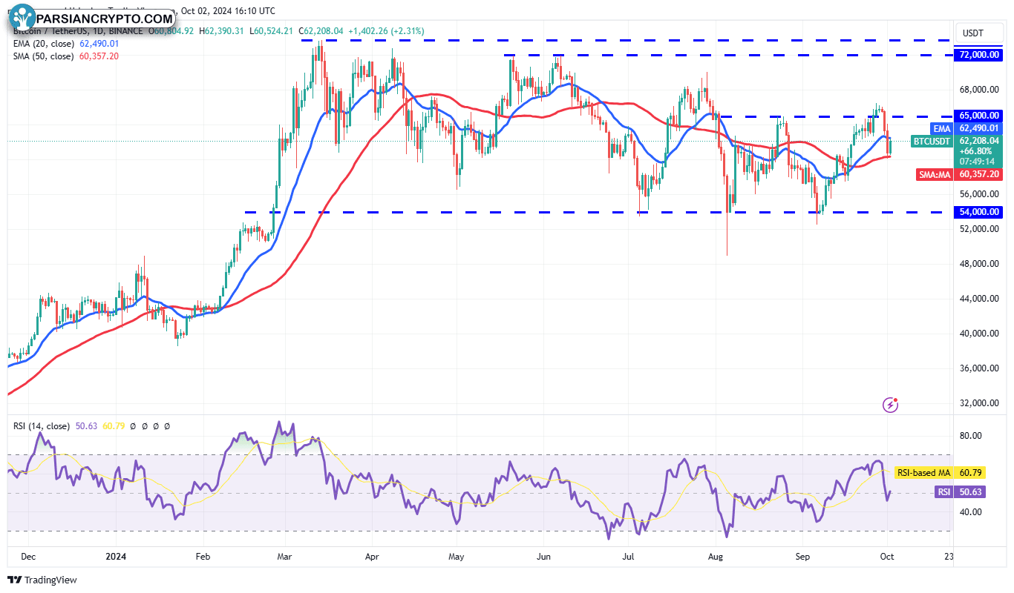
Task: Click the 72,000.00 price level label
Action: (978, 55)
